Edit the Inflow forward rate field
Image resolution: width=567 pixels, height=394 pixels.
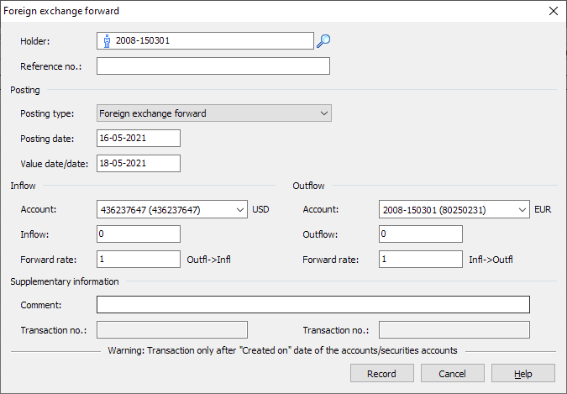[x=139, y=260]
